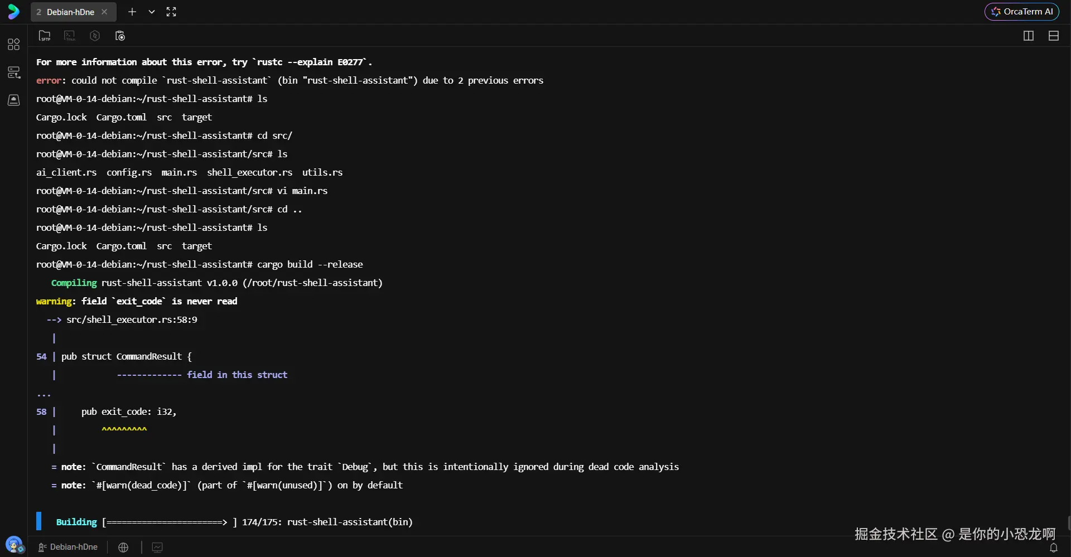This screenshot has height=557, width=1071.
Task: Open notifications via the bell icon
Action: 1054,548
